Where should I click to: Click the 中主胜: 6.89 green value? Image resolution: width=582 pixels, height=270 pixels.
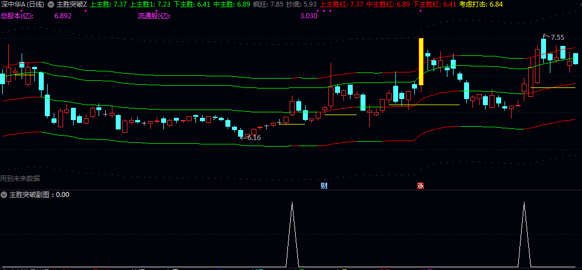pyautogui.click(x=231, y=5)
